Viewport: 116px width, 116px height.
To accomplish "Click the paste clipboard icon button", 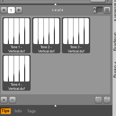I will (107, 100).
